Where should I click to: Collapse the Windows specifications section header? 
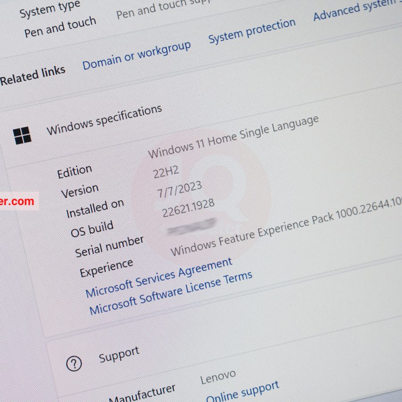pos(105,120)
